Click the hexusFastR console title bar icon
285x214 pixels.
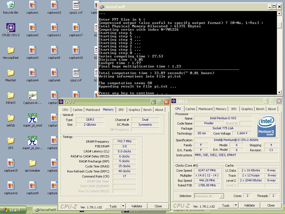pyautogui.click(x=102, y=7)
